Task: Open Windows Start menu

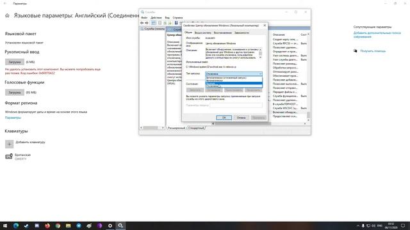Action: [x=5, y=226]
